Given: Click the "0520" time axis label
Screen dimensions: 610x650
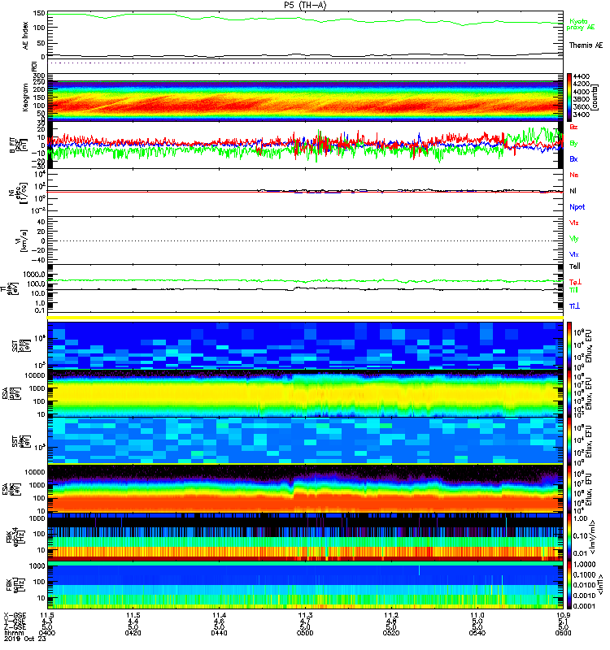Looking at the screenshot, I should pyautogui.click(x=391, y=633).
